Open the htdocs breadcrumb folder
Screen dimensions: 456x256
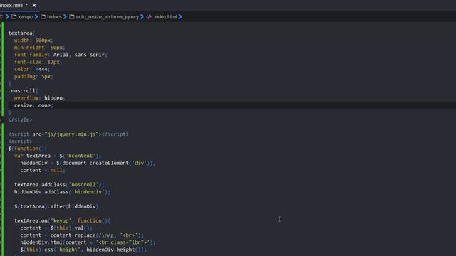tap(54, 17)
